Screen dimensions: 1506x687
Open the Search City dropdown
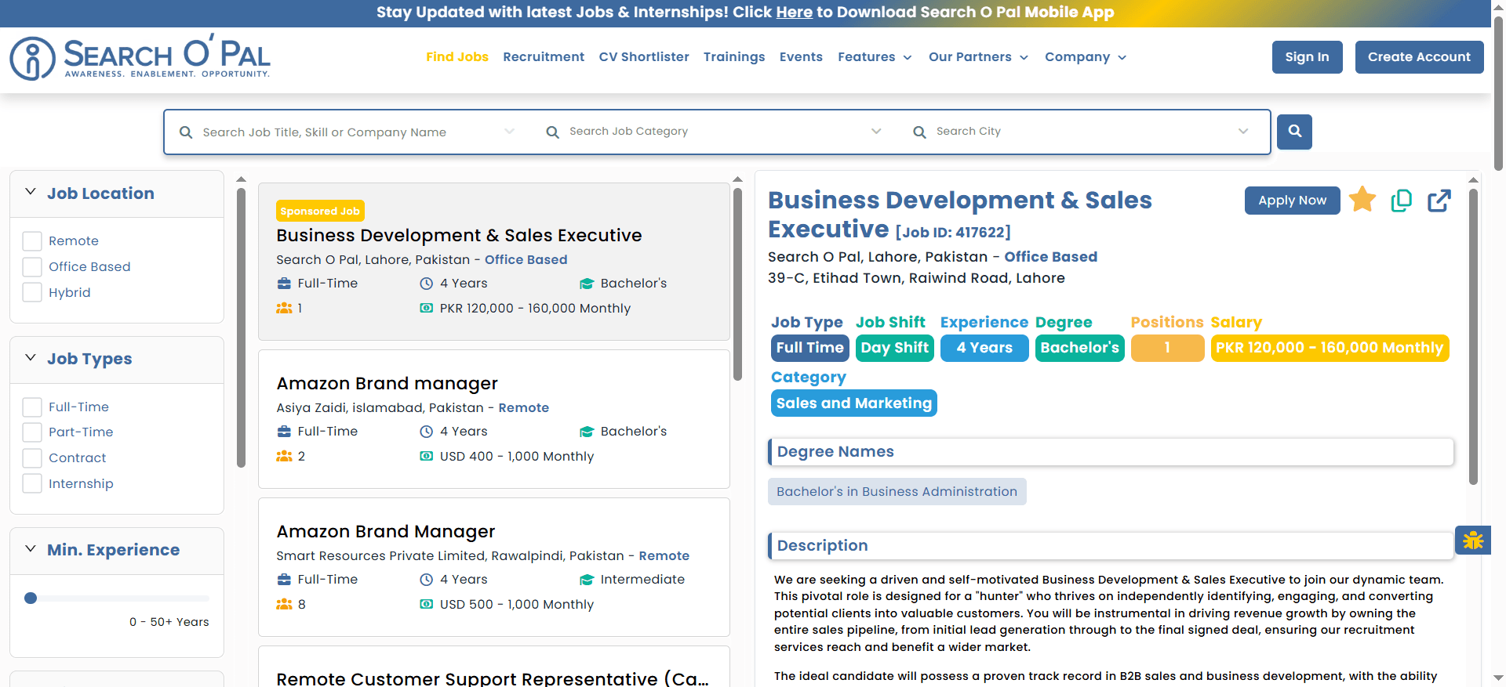[1243, 132]
